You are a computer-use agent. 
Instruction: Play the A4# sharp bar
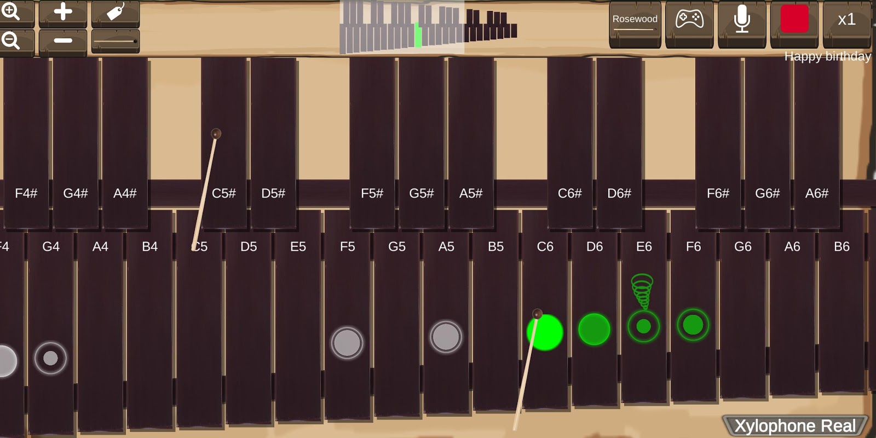pyautogui.click(x=125, y=142)
